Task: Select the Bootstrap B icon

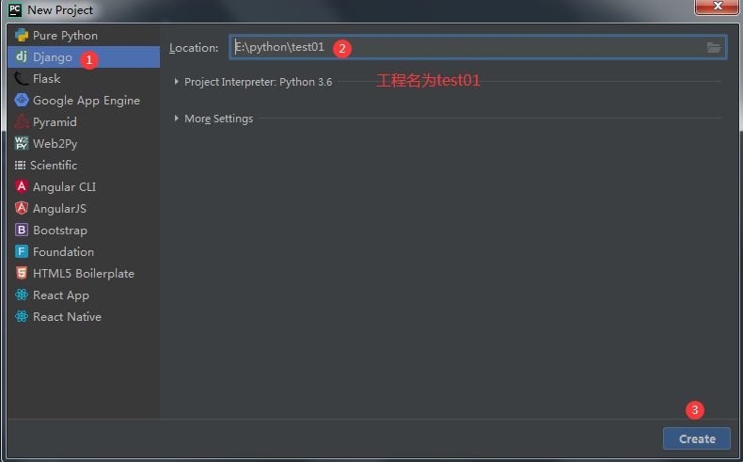Action: tap(22, 230)
